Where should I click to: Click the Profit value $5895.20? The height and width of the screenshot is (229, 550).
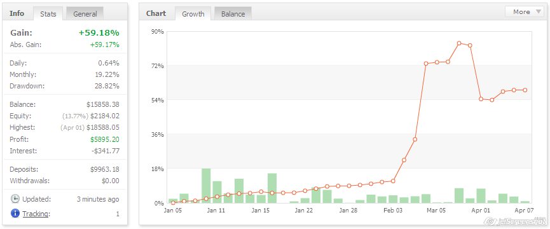click(104, 139)
